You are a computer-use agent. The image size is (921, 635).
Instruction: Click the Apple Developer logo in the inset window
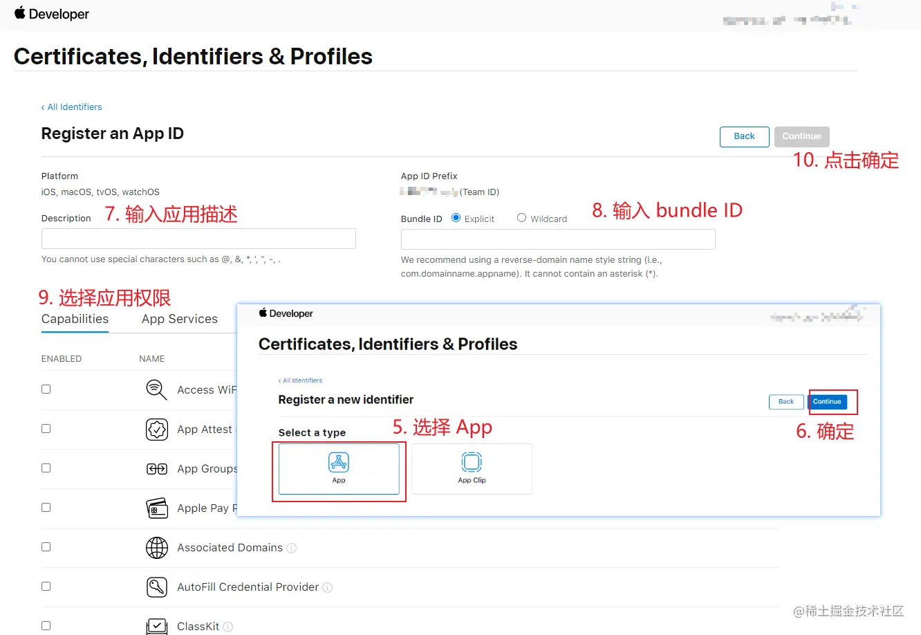(286, 313)
